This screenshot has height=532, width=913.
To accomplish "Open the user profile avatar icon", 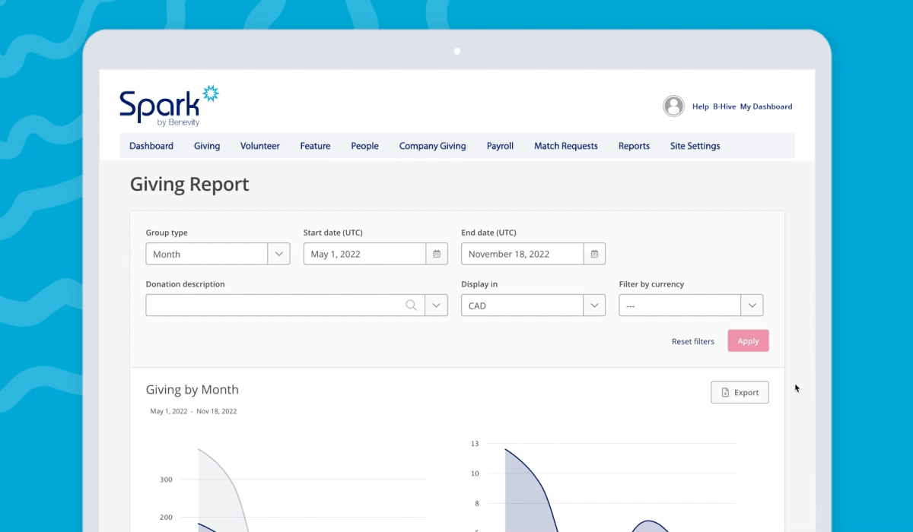I will pos(673,106).
